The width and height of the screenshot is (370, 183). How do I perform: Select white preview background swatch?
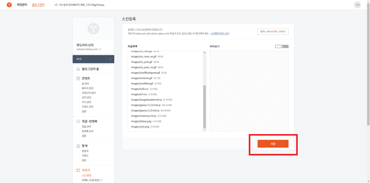279,46
